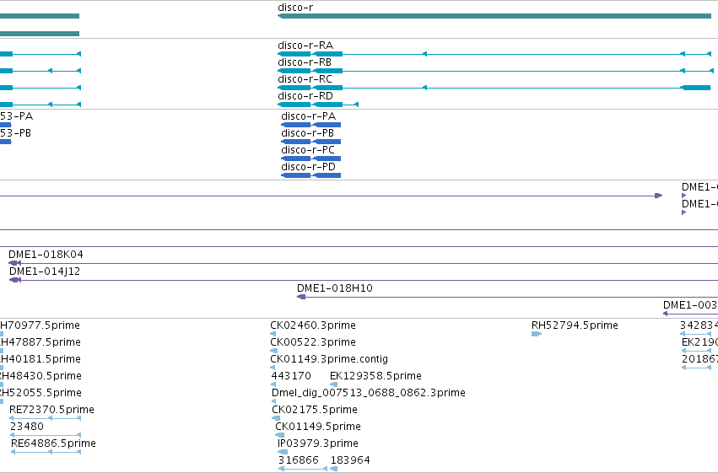Choose the disco-r-PC protein label

coord(308,150)
